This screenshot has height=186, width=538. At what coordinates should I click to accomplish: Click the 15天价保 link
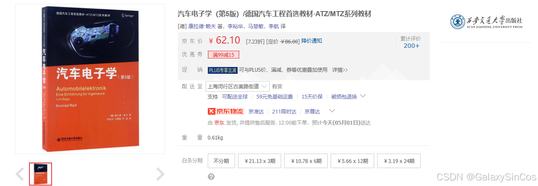(312, 97)
